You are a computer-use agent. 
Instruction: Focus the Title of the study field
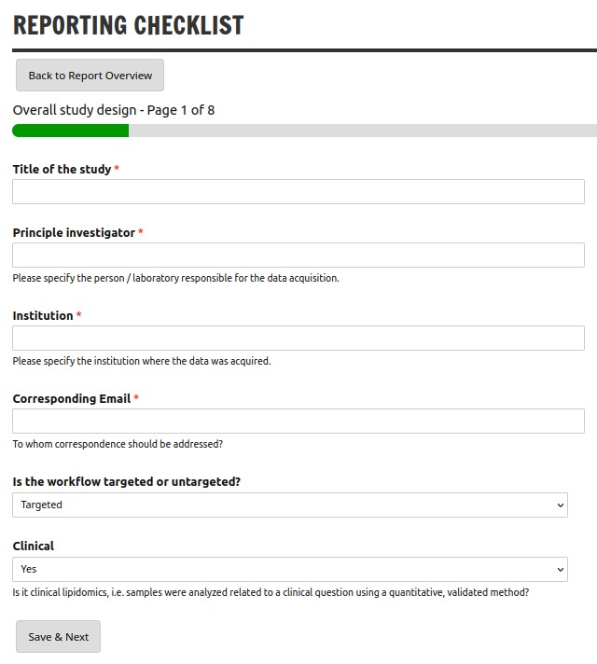[298, 191]
